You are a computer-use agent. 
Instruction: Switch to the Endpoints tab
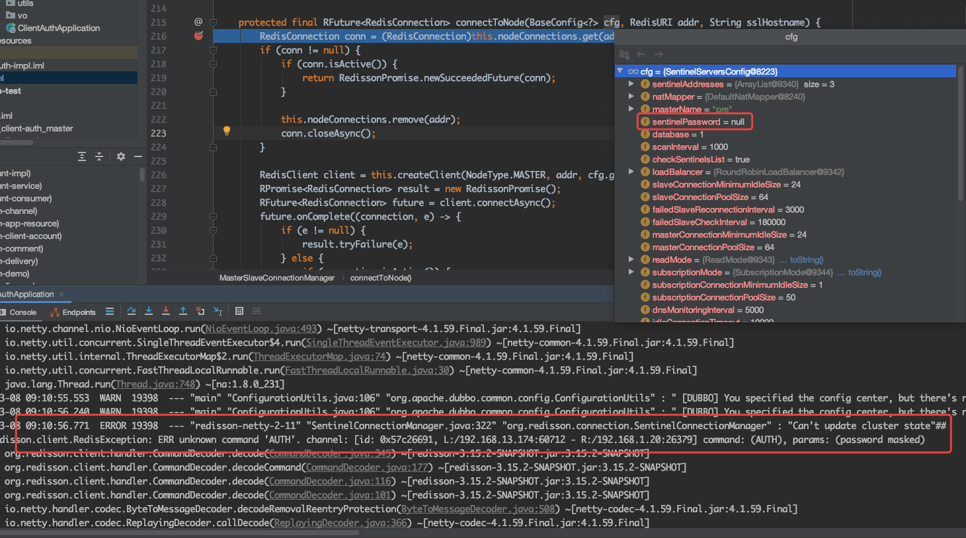[73, 312]
